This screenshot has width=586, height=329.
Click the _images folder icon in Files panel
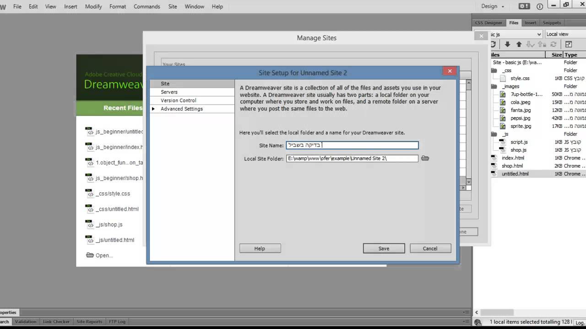click(x=494, y=86)
